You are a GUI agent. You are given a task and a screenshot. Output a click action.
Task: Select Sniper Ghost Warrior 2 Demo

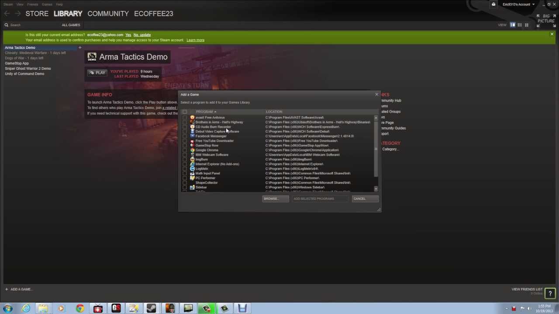pos(28,68)
